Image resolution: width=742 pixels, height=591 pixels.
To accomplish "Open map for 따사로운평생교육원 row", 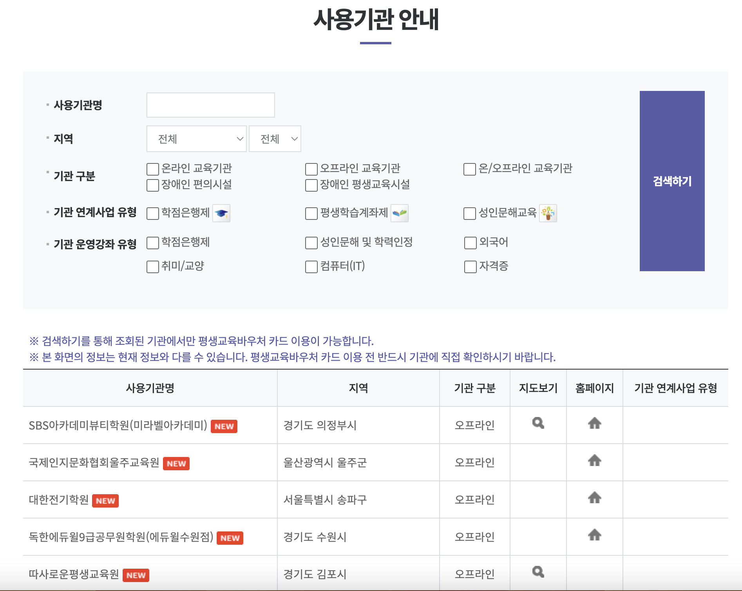I will tap(538, 572).
